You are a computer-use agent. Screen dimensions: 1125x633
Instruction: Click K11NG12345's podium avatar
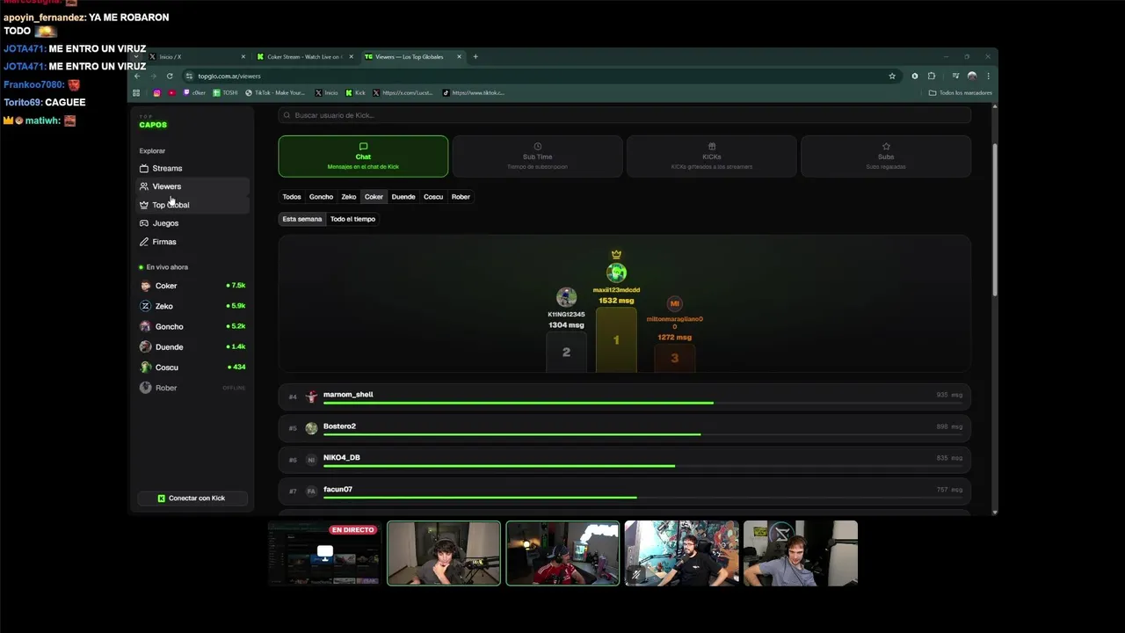tap(566, 297)
